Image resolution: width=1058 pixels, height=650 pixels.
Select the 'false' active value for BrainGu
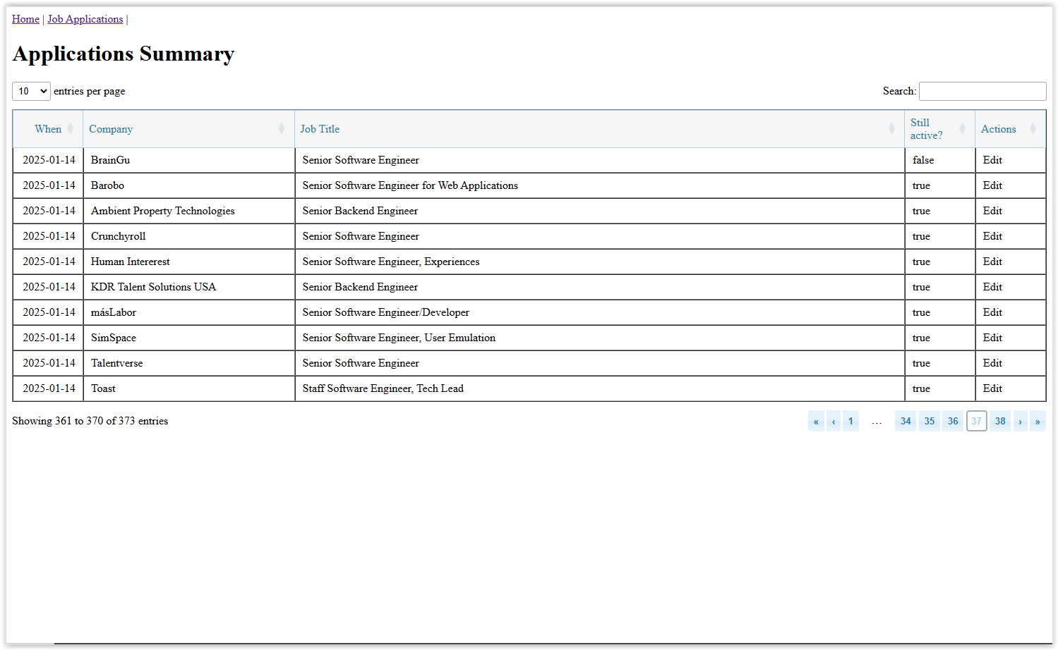click(923, 160)
